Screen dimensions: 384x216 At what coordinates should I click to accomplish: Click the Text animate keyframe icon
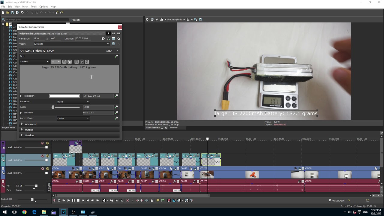click(116, 56)
